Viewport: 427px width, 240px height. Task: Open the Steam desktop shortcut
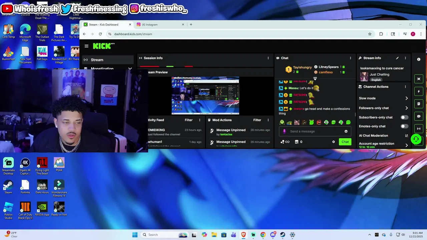coord(8,187)
